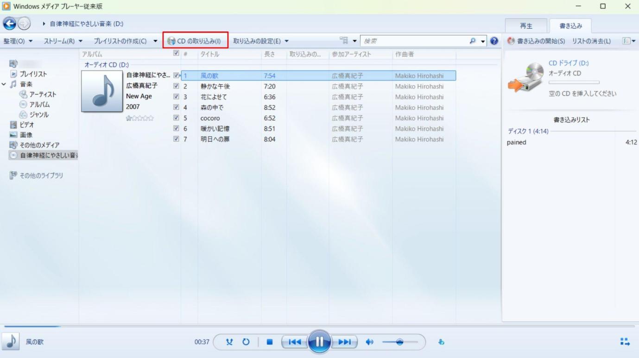Uncheck track 4 森の中で
Viewport: 639px width, 358px height.
[x=176, y=107]
